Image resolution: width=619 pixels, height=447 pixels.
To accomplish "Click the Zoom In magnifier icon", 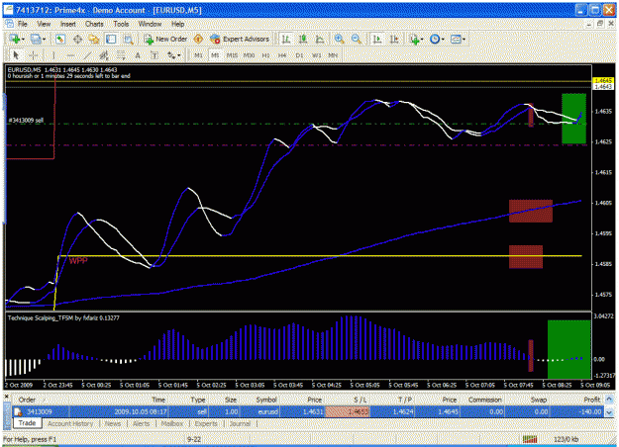I will pyautogui.click(x=339, y=39).
